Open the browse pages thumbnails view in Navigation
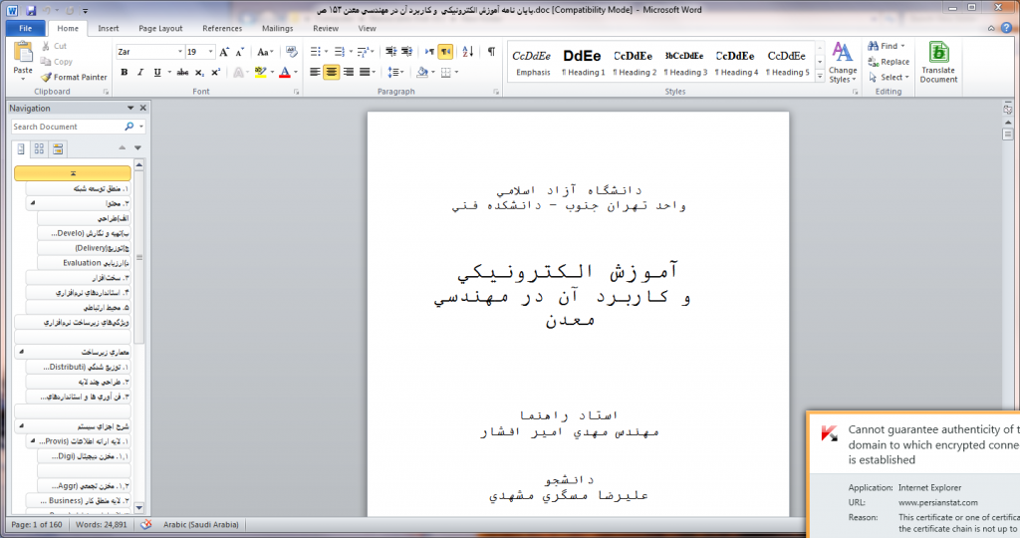Viewport: 1020px width, 538px height. click(40, 148)
